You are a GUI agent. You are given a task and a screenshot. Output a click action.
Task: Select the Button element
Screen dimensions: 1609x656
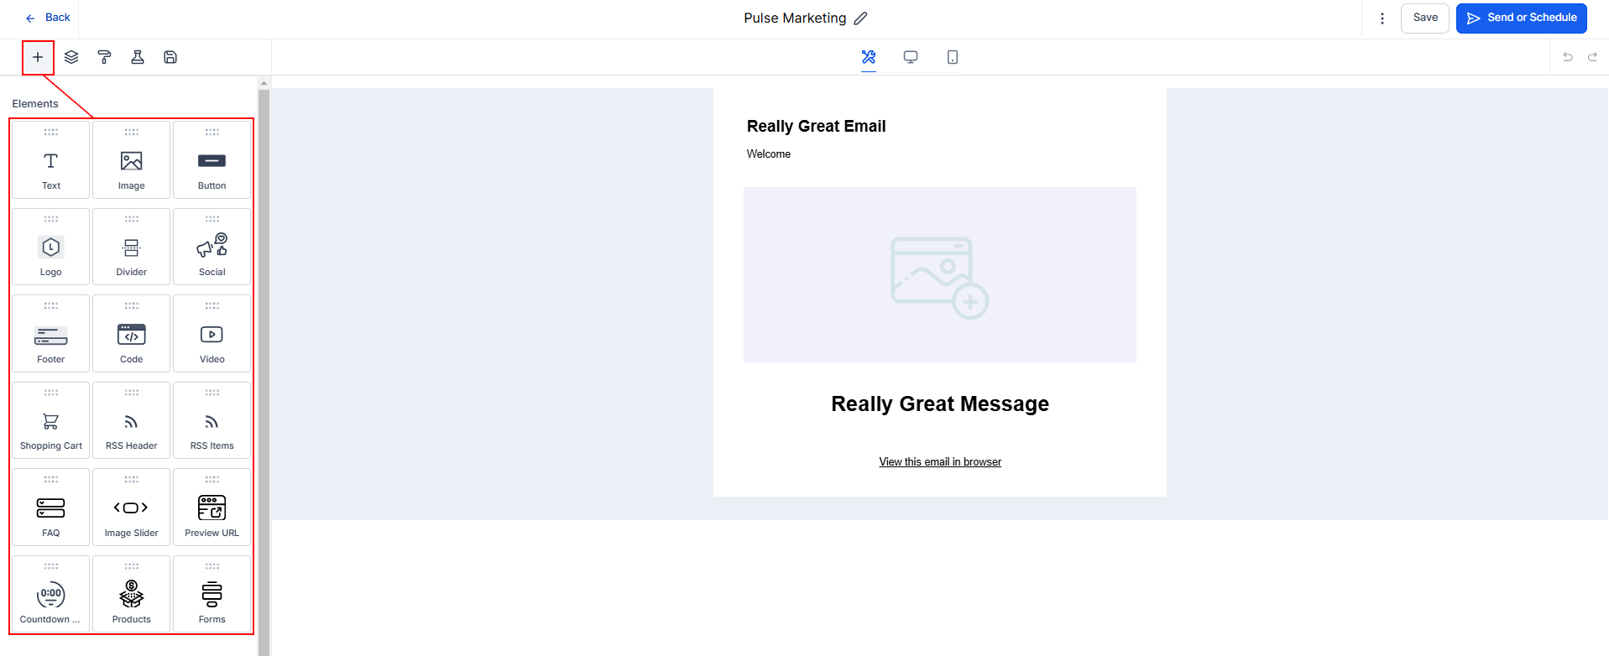(212, 160)
